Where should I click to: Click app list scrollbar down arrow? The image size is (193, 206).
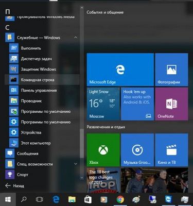(x=82, y=178)
